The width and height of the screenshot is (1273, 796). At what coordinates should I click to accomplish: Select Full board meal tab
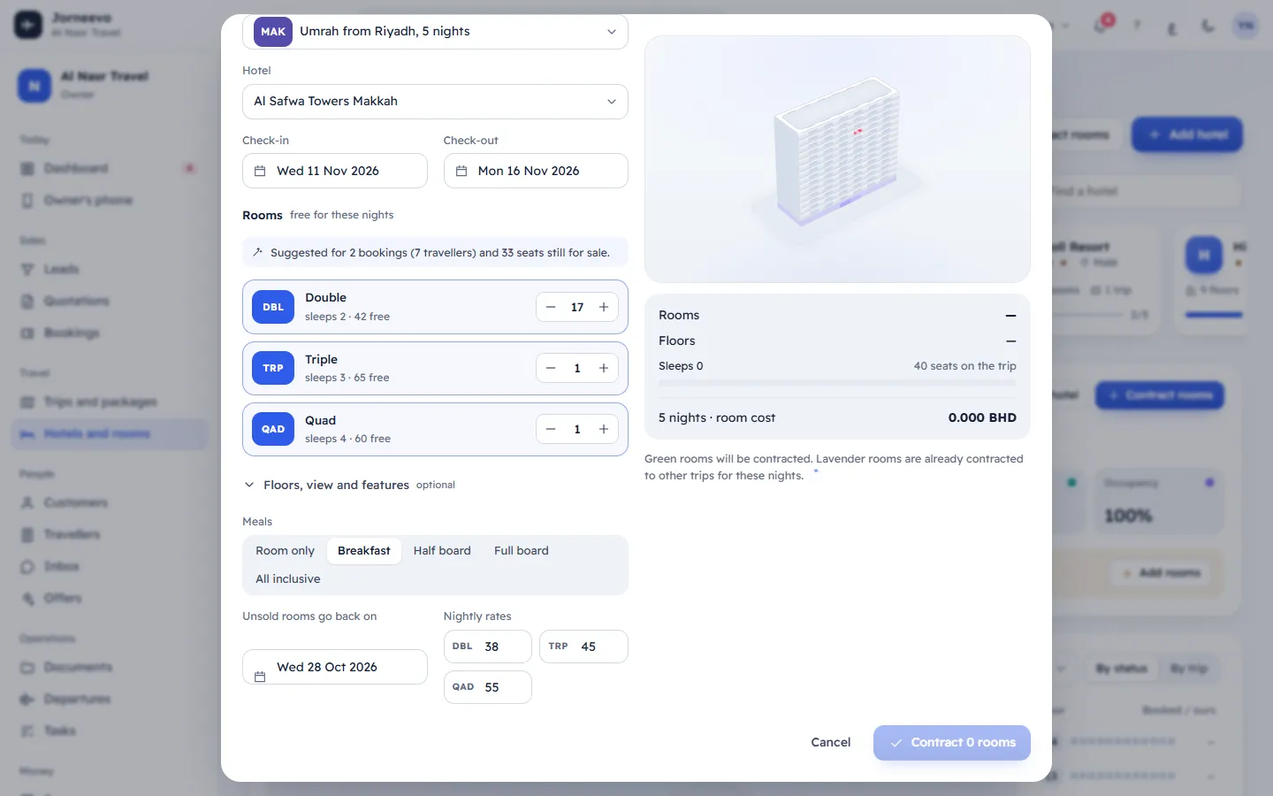coord(522,550)
